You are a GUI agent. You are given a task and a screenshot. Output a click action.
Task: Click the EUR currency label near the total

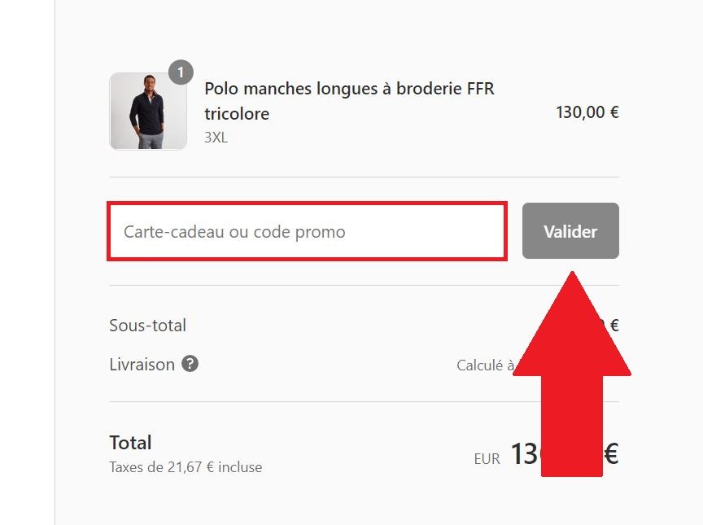click(x=486, y=458)
